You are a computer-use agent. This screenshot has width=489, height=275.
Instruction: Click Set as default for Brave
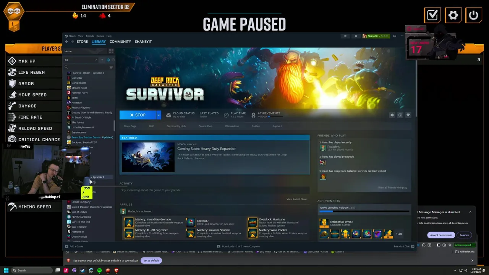click(x=151, y=260)
